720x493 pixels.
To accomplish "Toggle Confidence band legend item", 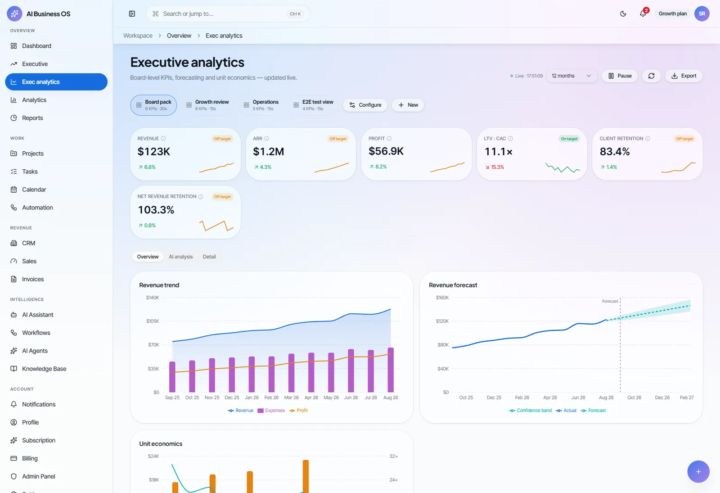I will (531, 410).
